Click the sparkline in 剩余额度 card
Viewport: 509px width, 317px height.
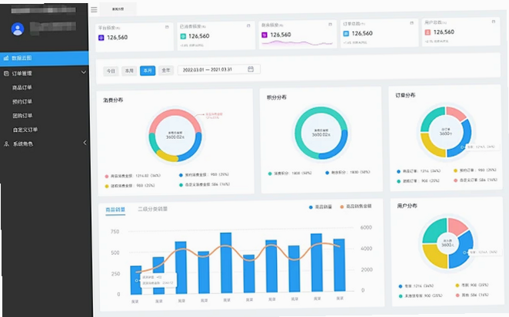(297, 43)
